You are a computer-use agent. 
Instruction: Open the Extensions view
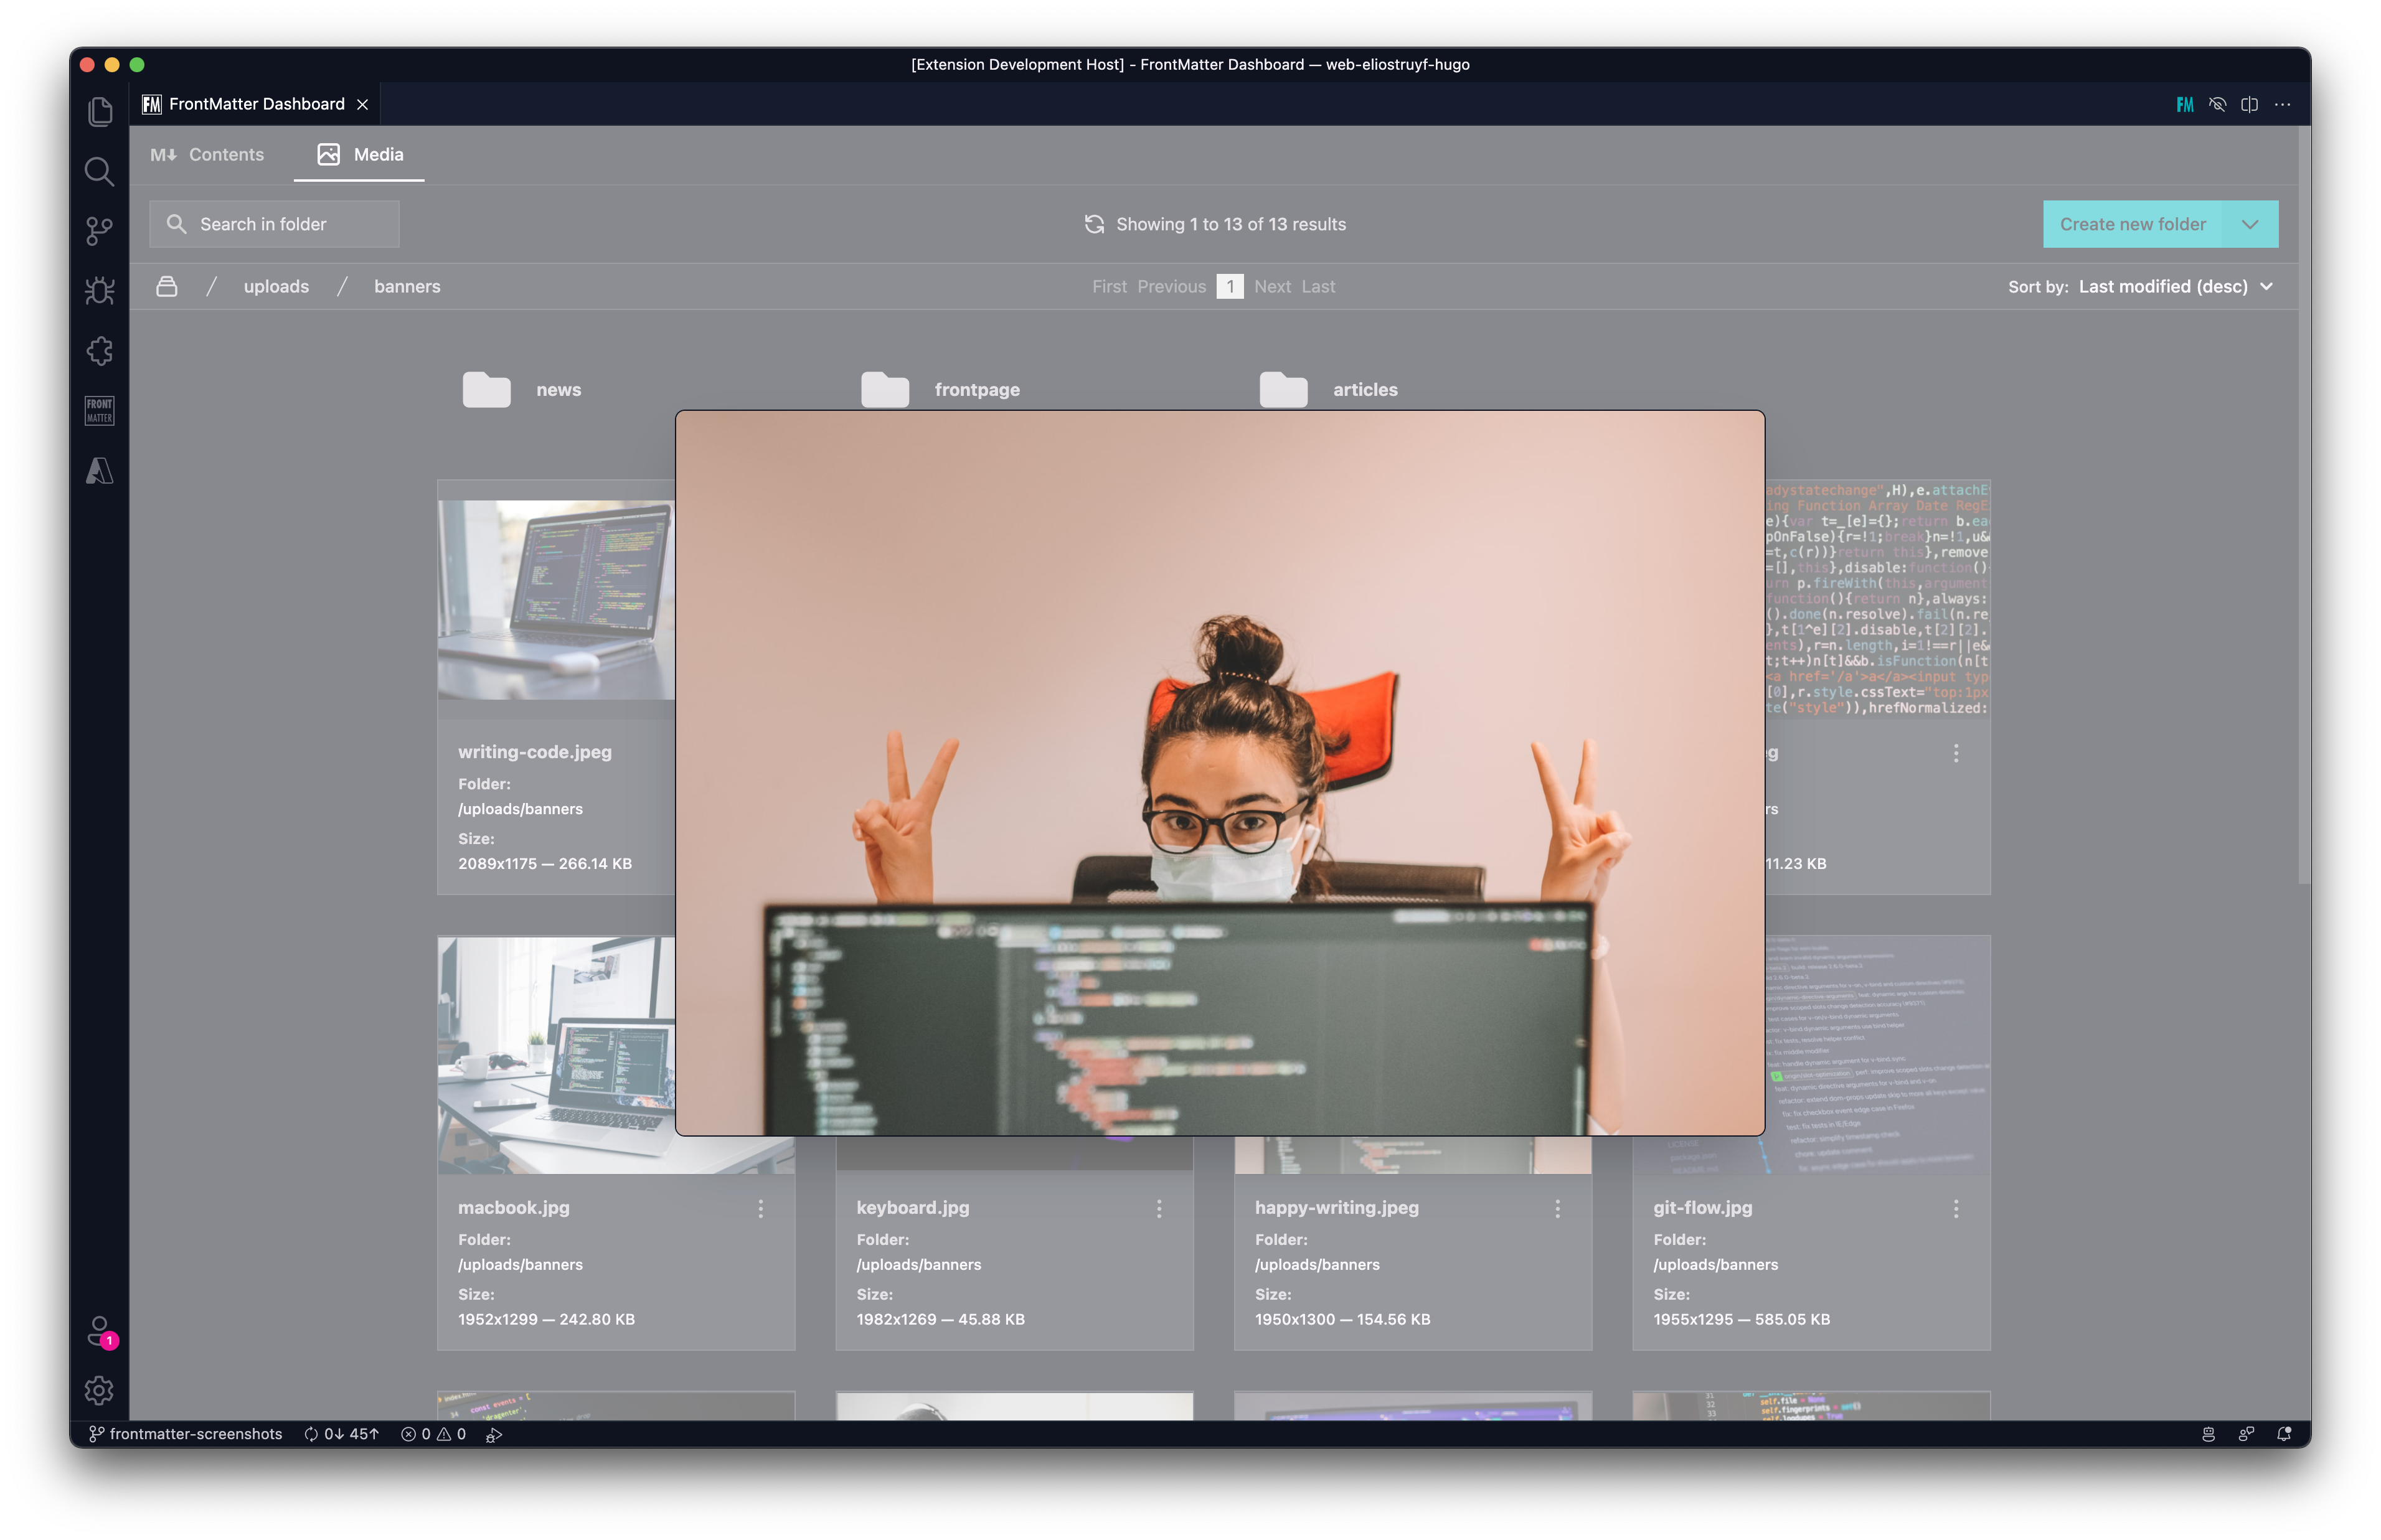point(99,351)
